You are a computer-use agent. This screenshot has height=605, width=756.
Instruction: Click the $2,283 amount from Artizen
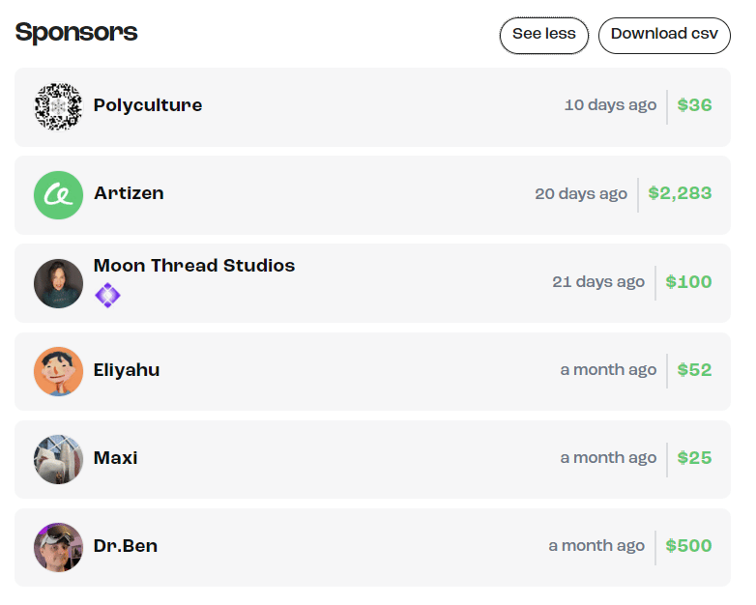[x=680, y=193]
